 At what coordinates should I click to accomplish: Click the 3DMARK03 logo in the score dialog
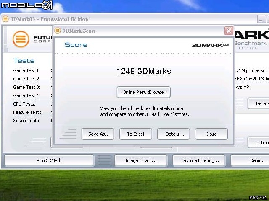210,45
